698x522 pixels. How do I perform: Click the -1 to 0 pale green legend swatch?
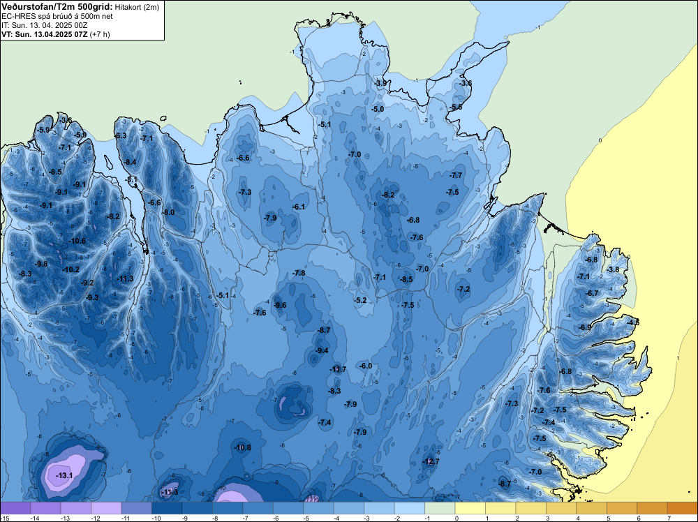click(440, 508)
